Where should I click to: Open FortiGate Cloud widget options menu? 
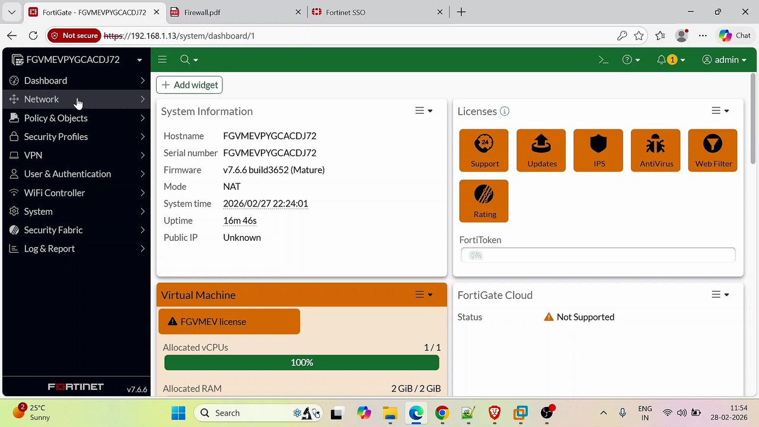(x=720, y=295)
